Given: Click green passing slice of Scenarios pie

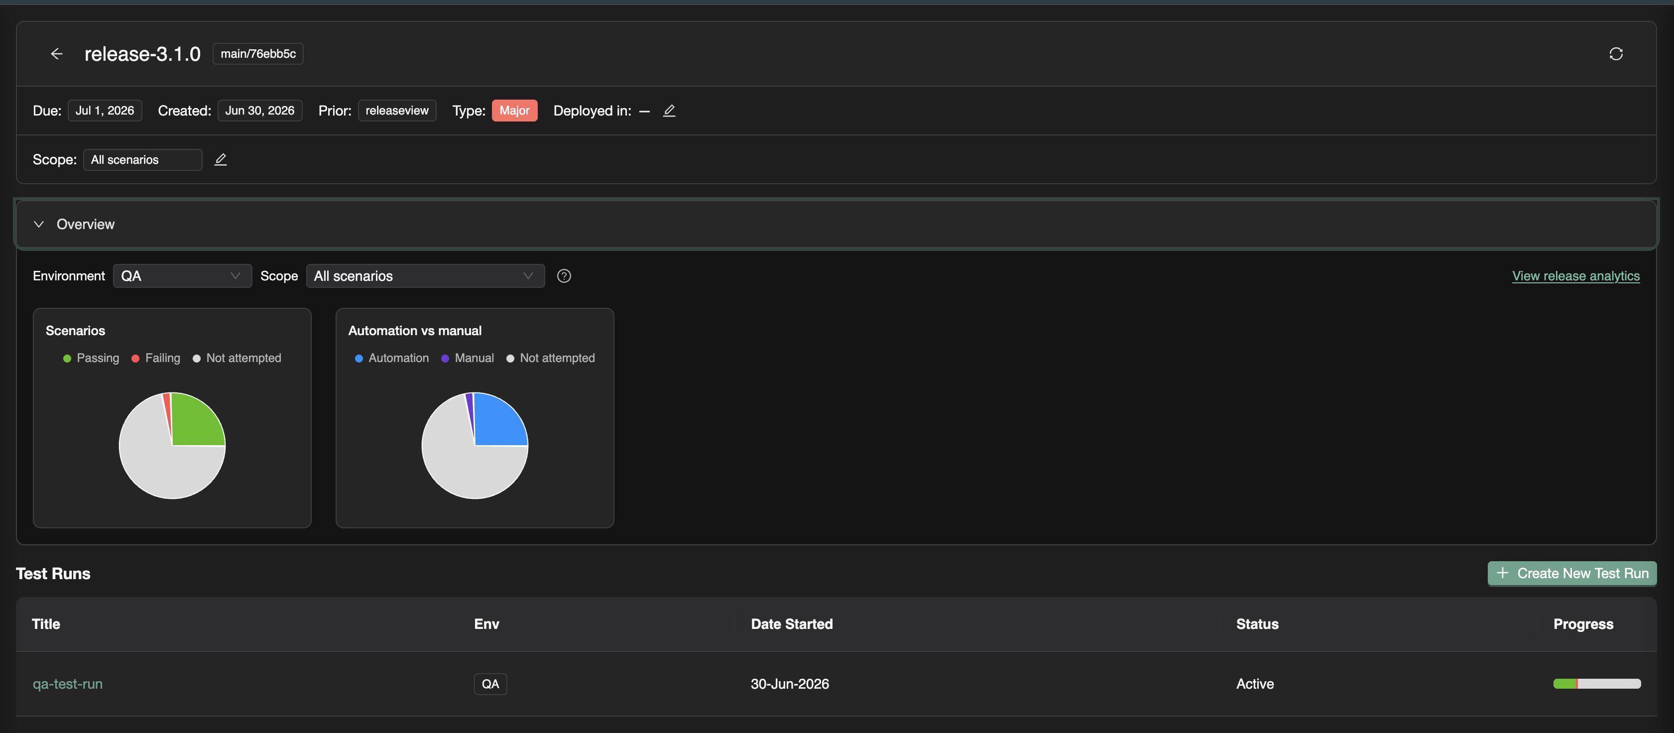Looking at the screenshot, I should [x=195, y=421].
